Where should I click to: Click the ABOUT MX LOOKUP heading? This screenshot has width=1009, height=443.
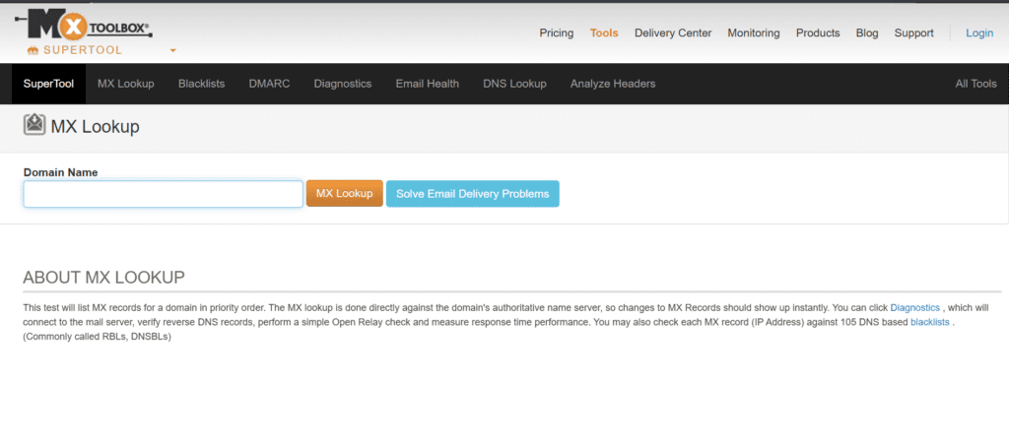click(x=104, y=278)
